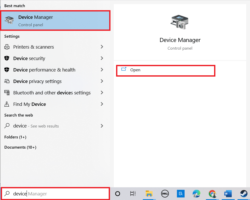The image size is (250, 200).
Task: Launch Steam from the taskbar
Action: (244, 194)
